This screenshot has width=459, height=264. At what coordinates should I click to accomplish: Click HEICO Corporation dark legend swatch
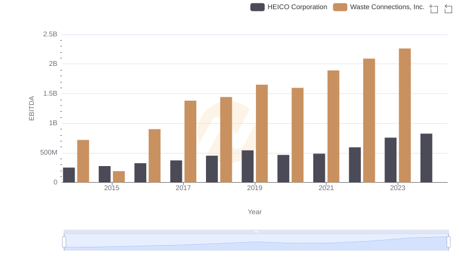point(257,7)
